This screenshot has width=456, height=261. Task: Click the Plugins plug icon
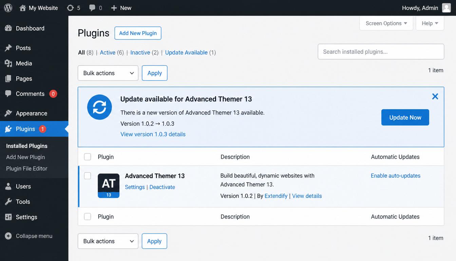click(x=8, y=129)
